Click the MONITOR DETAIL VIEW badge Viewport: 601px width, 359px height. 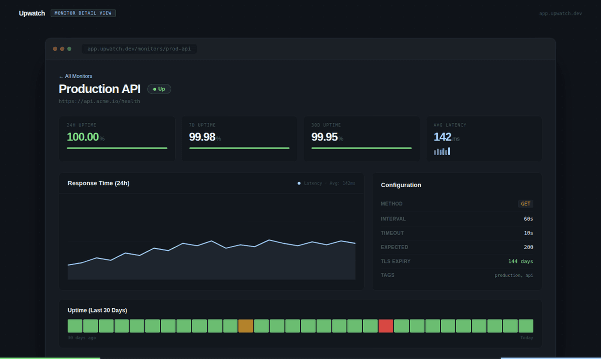(83, 13)
